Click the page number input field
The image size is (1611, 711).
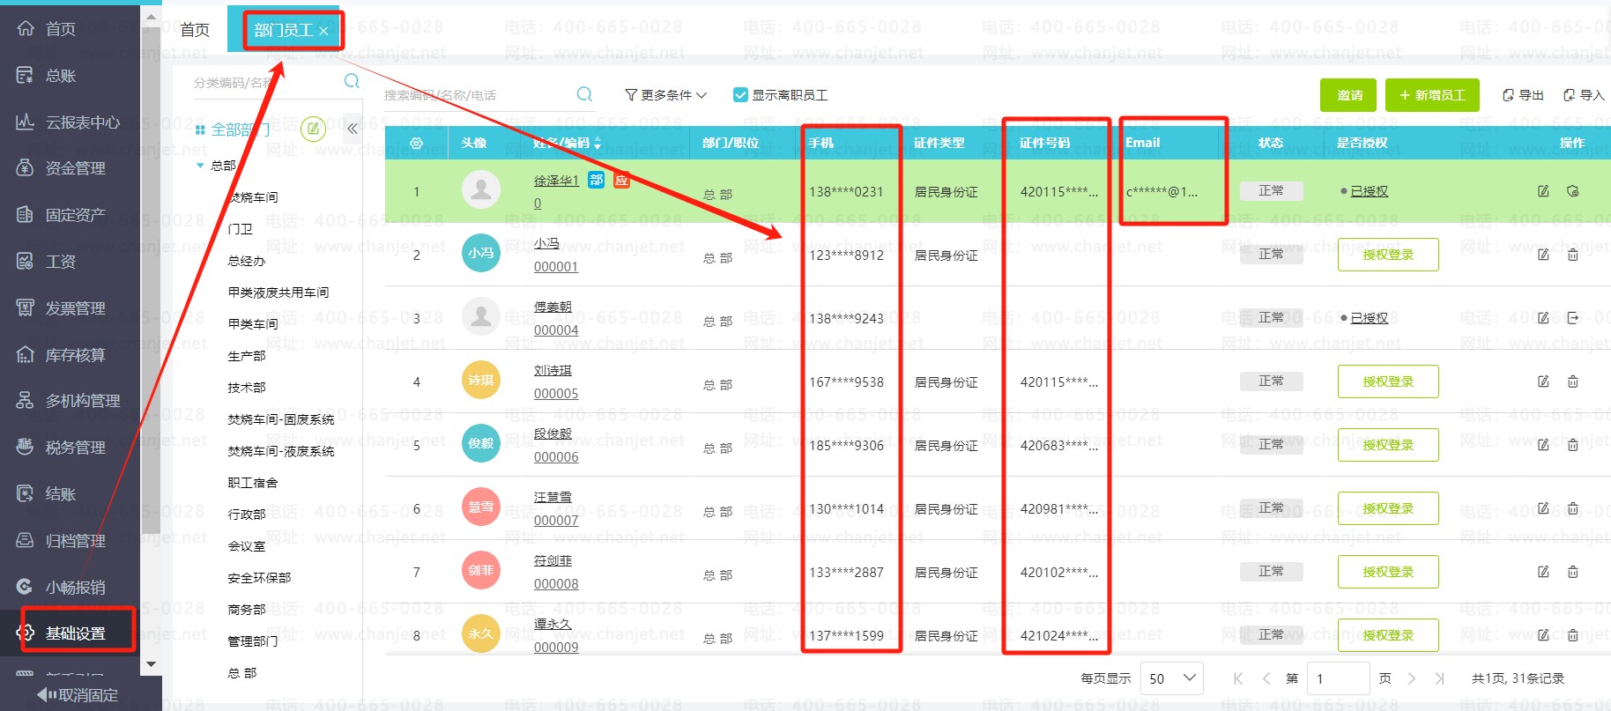(1337, 678)
